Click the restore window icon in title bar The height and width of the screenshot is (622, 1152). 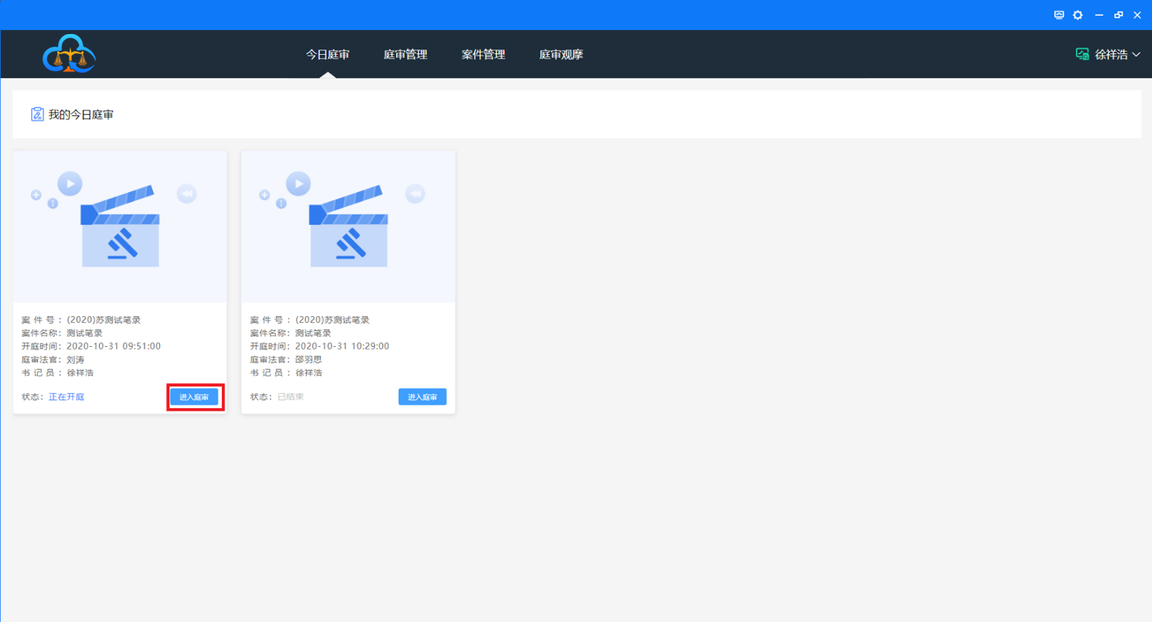pos(1118,15)
